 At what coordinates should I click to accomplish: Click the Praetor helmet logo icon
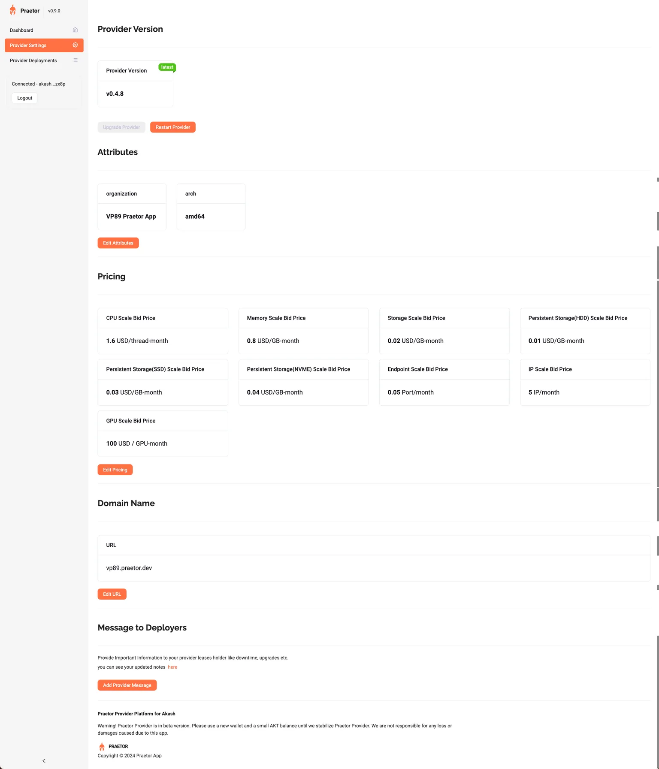(x=13, y=10)
